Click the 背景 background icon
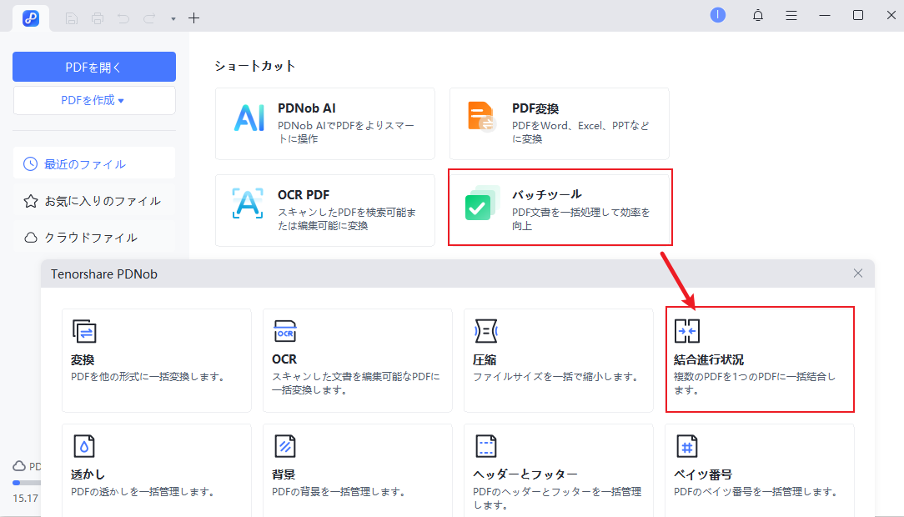 (285, 446)
